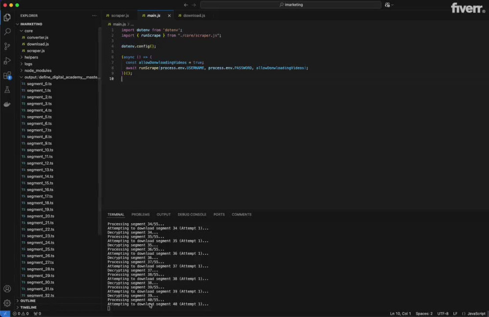The width and height of the screenshot is (489, 317).
Task: Collapse the IMARKETING root folder
Action: point(58,24)
